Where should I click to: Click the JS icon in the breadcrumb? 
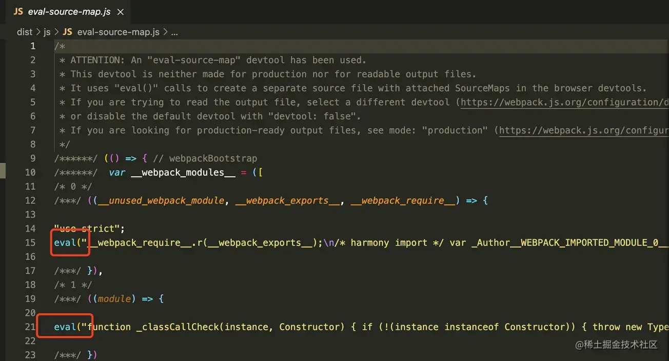67,32
